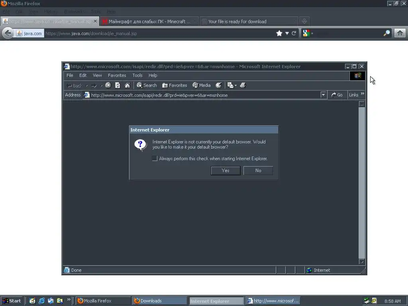Open the IE Mail dropdown arrow
Image resolution: width=408 pixels, height=306 pixels.
pyautogui.click(x=235, y=85)
